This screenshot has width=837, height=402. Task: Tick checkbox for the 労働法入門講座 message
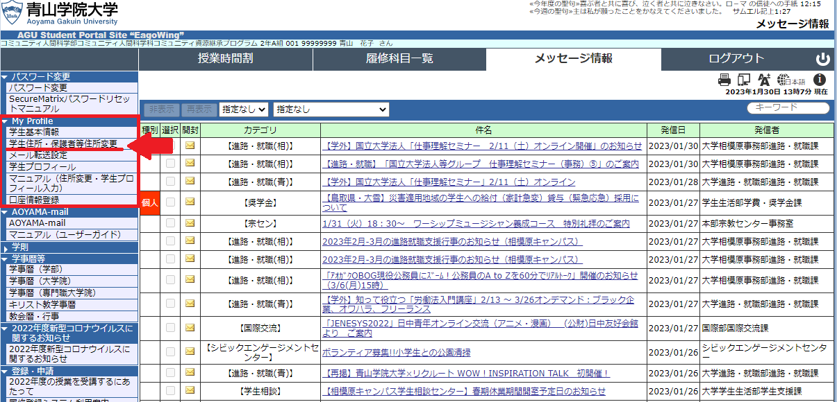[170, 303]
